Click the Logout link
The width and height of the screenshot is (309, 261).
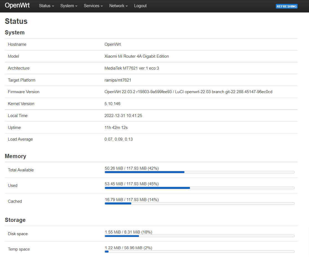pos(140,6)
